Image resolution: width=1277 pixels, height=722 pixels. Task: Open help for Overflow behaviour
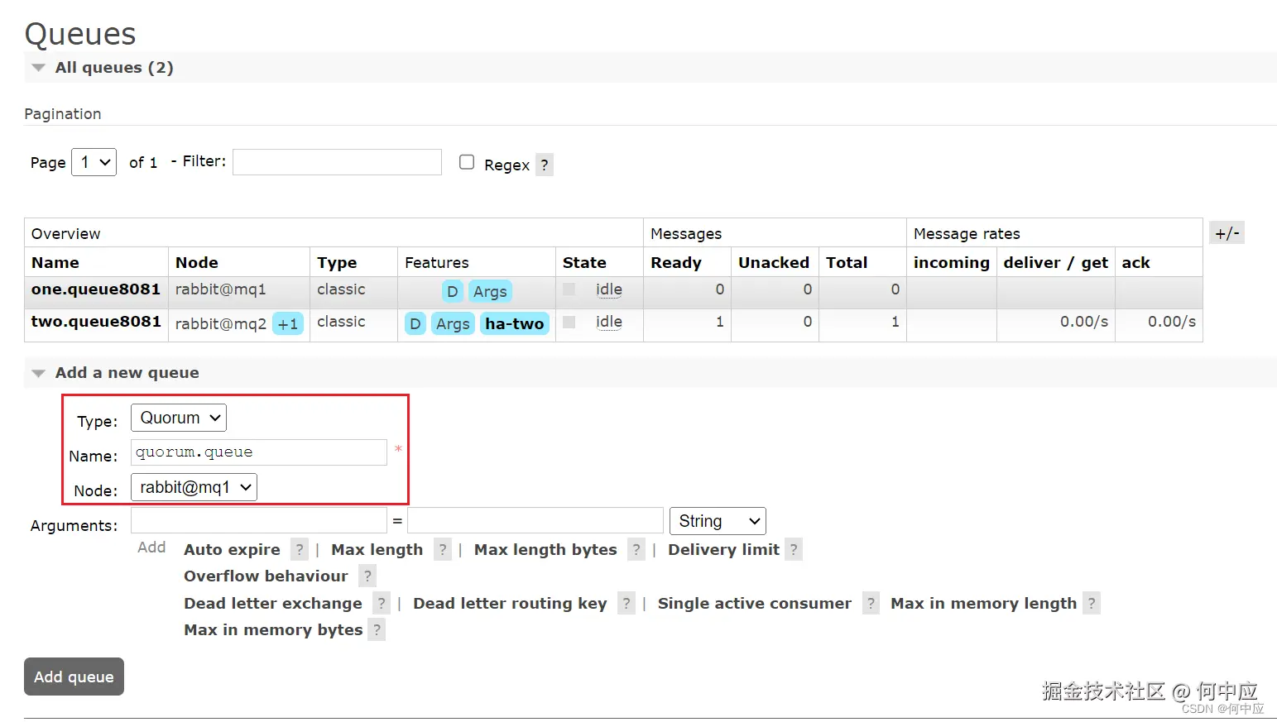click(x=367, y=576)
